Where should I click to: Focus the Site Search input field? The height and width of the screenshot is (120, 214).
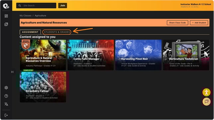coord(36,6)
